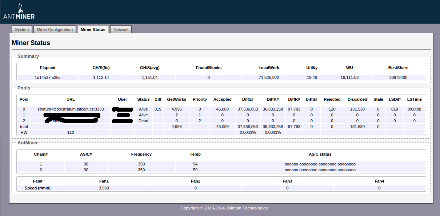Viewport: 440px width, 216px height.
Task: Click the Rejected value 120
Action: tap(332, 109)
